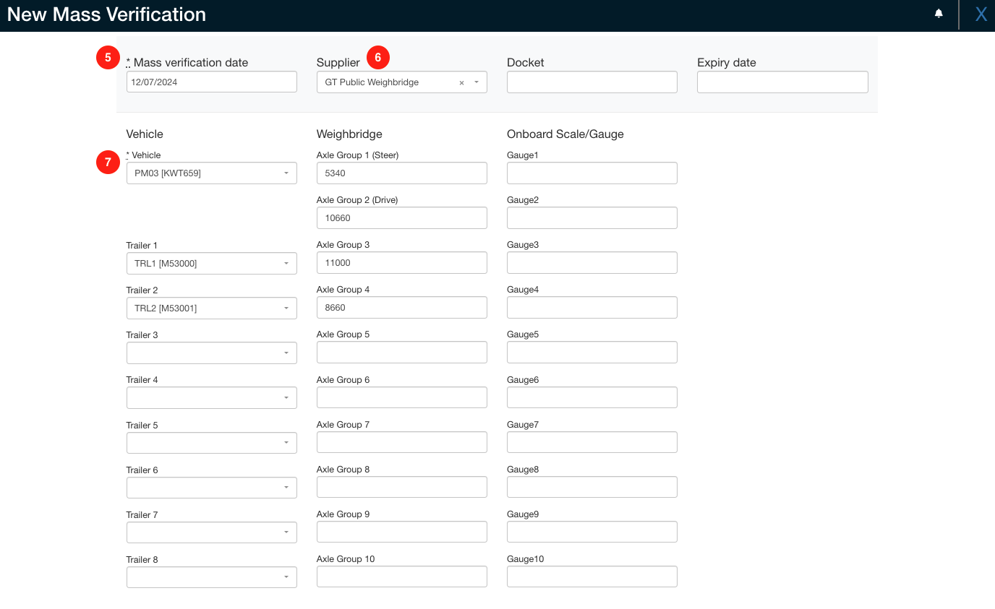
Task: Click the notification bell icon
Action: click(x=938, y=14)
